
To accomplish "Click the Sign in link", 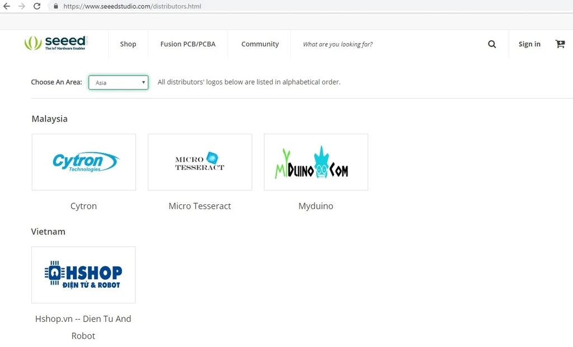I will tap(529, 44).
